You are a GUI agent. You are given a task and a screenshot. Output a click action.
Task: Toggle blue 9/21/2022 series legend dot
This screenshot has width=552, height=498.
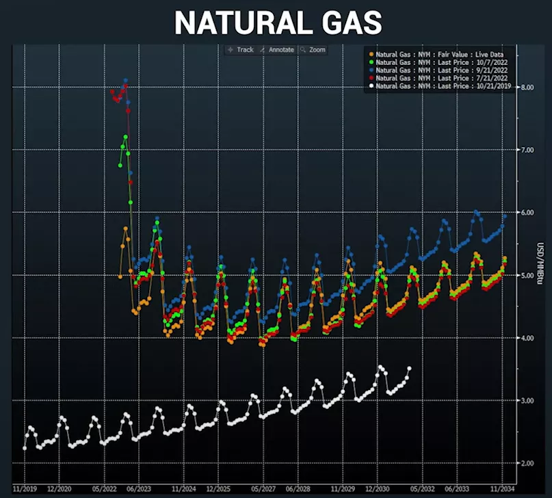tap(371, 70)
